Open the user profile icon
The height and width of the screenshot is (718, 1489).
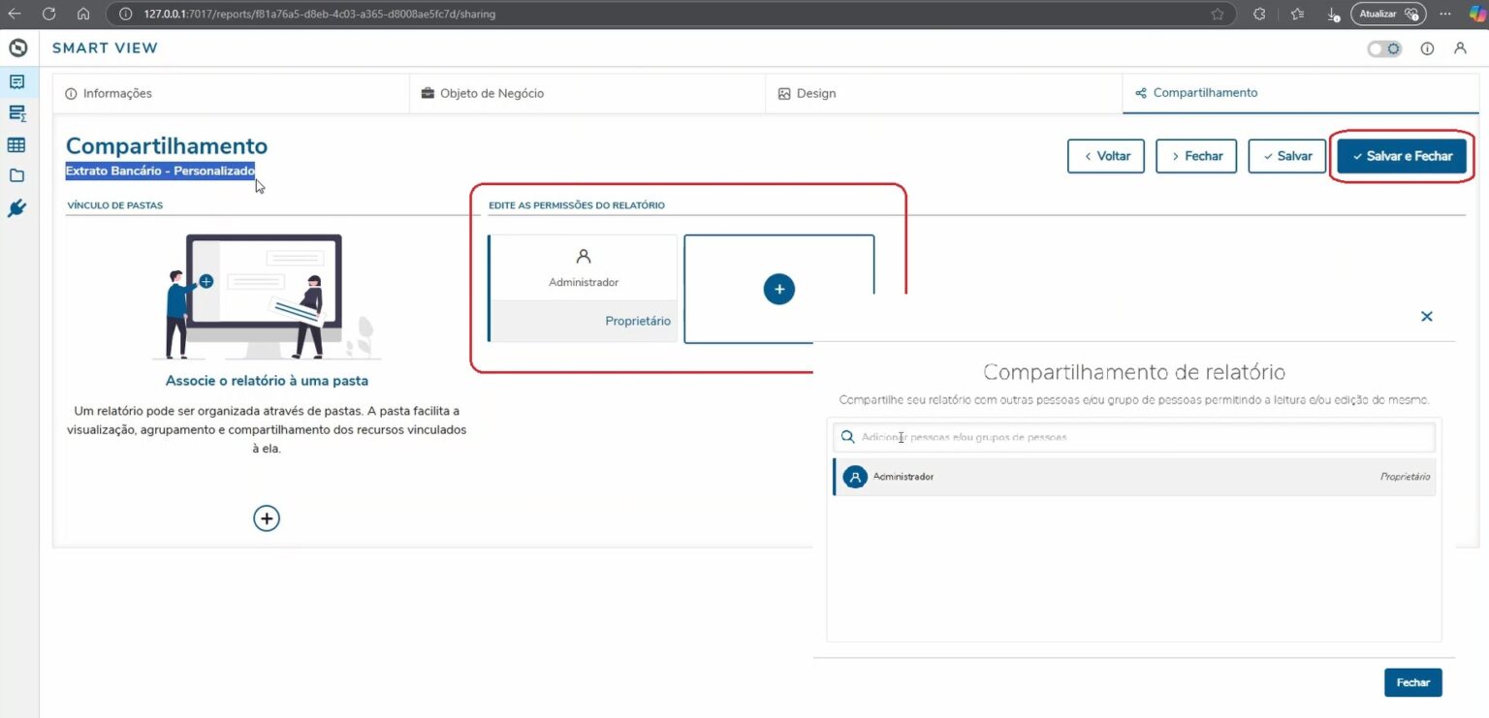tap(1461, 47)
